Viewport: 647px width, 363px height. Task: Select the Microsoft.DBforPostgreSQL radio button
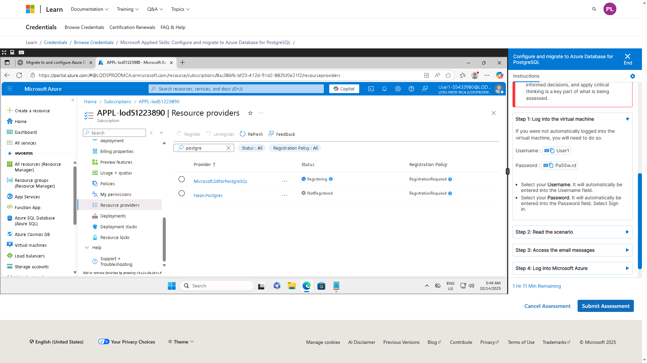click(182, 179)
